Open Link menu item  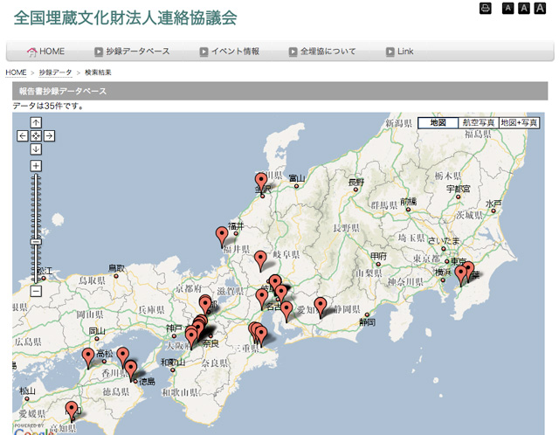coord(400,52)
